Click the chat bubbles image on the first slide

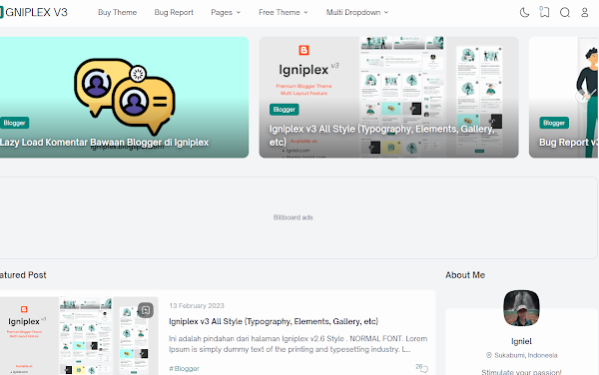tap(125, 97)
